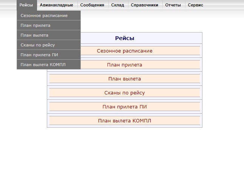Click the Рейсы panel heading
Image resolution: width=244 pixels, height=173 pixels.
[x=125, y=38]
